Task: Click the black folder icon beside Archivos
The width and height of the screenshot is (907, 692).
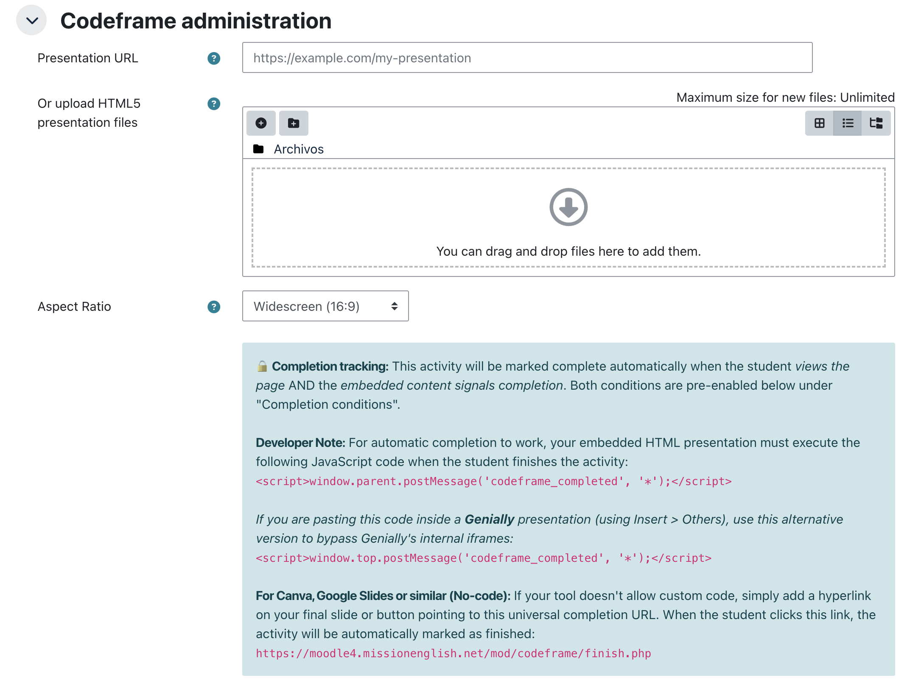Action: click(258, 149)
